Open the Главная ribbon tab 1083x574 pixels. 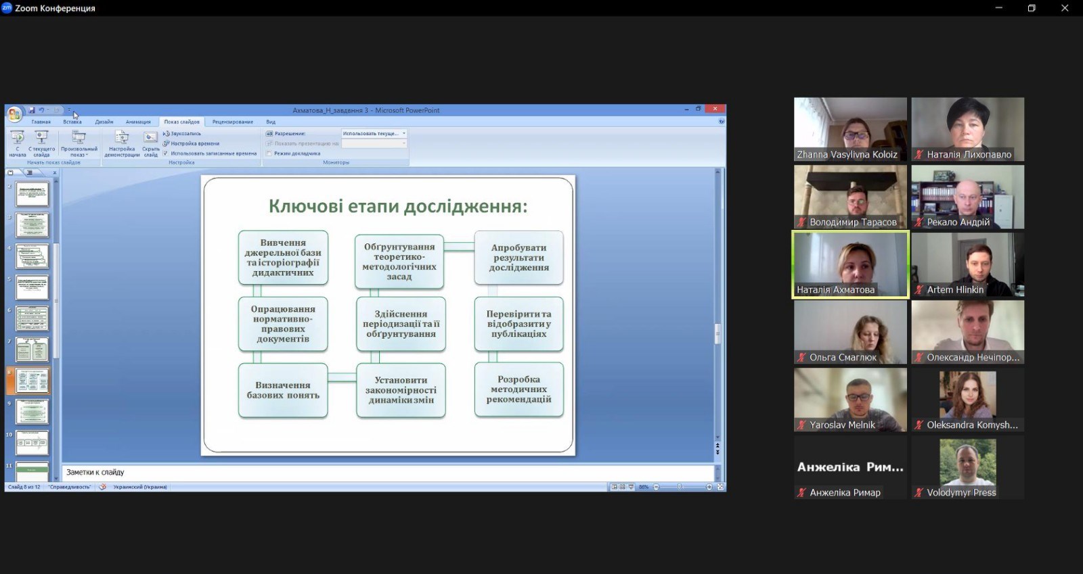click(x=41, y=122)
